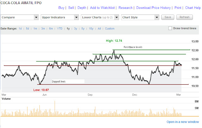The height and width of the screenshot is (128, 202).
Task: Click the Dec axis label
Action: 135,95
